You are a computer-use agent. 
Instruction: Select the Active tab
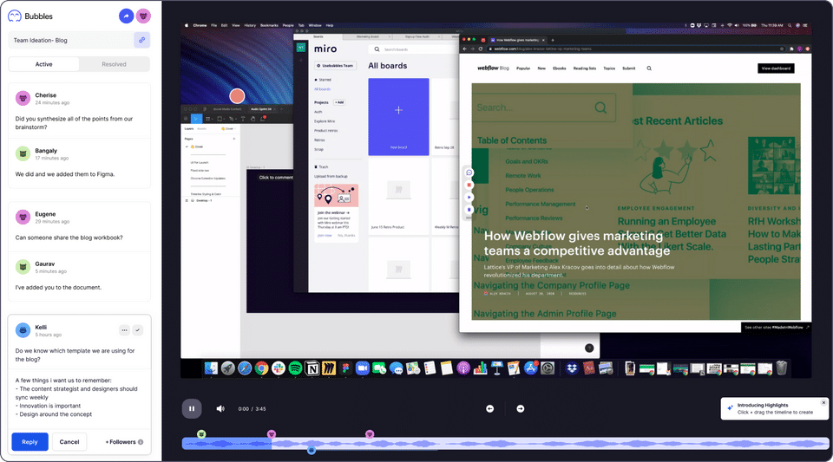[x=44, y=64]
